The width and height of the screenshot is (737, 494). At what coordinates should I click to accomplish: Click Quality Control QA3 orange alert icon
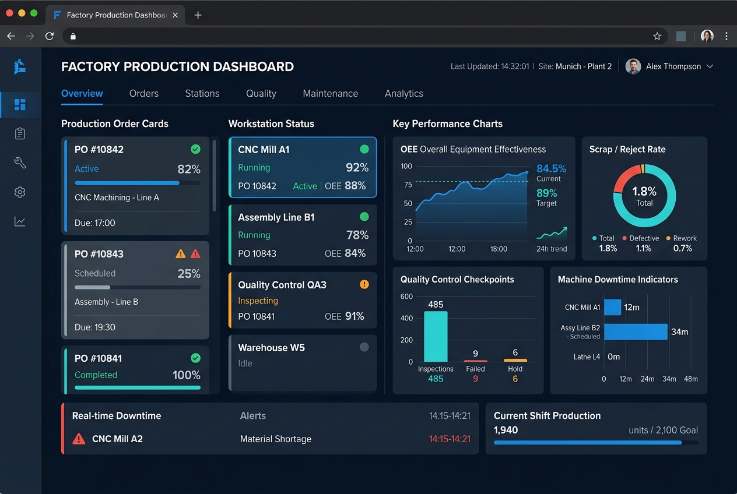364,284
